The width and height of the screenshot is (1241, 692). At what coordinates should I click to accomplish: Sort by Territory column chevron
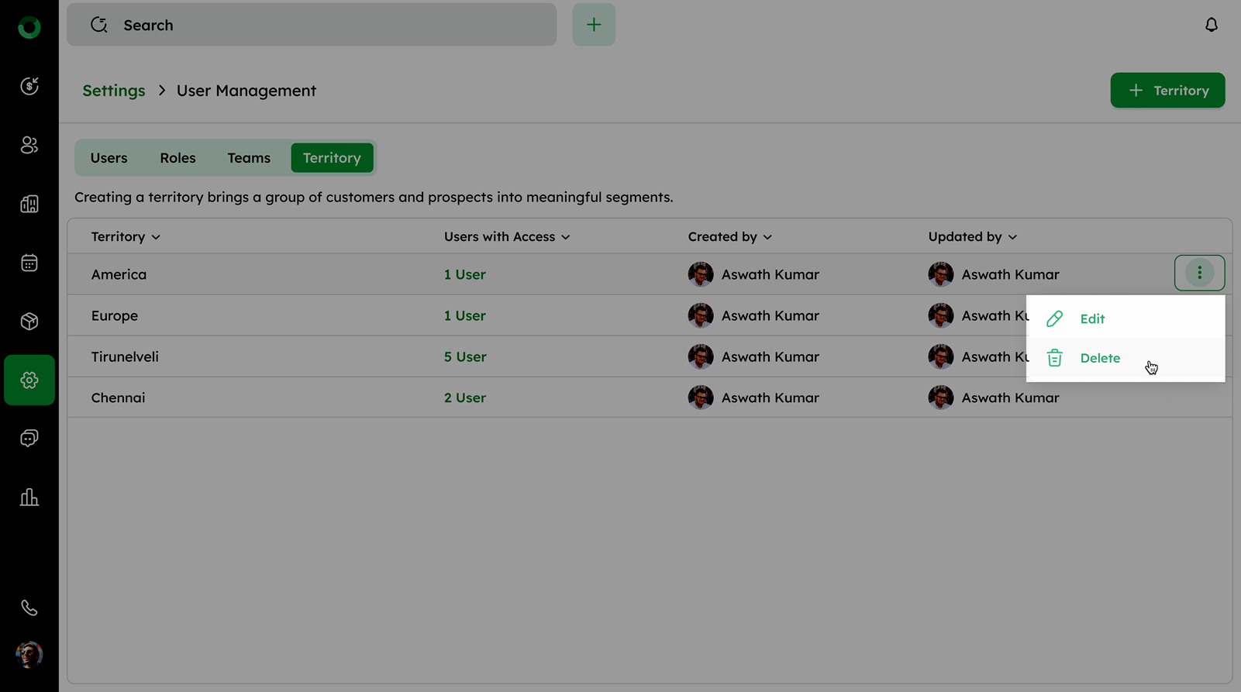[x=156, y=237]
